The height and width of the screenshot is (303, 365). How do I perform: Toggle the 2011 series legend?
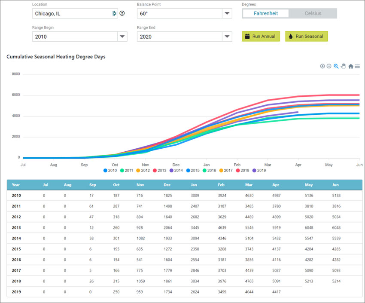[x=126, y=171]
